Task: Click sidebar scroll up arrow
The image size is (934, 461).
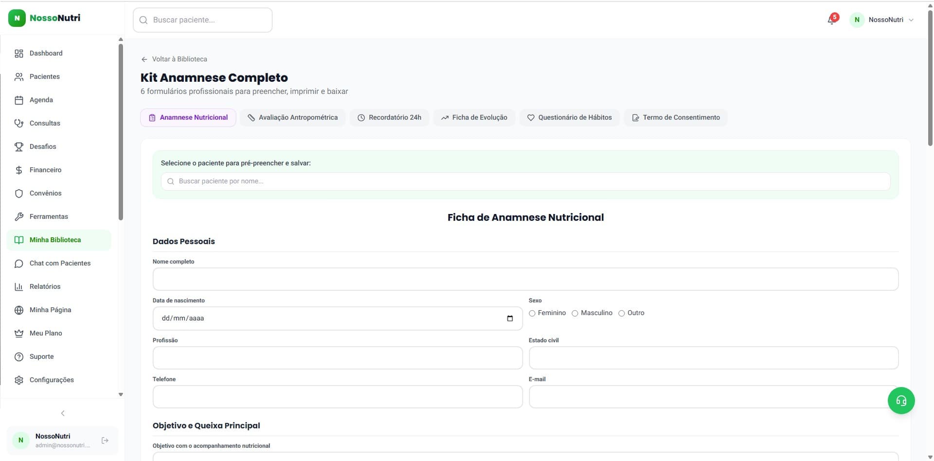Action: (x=121, y=39)
